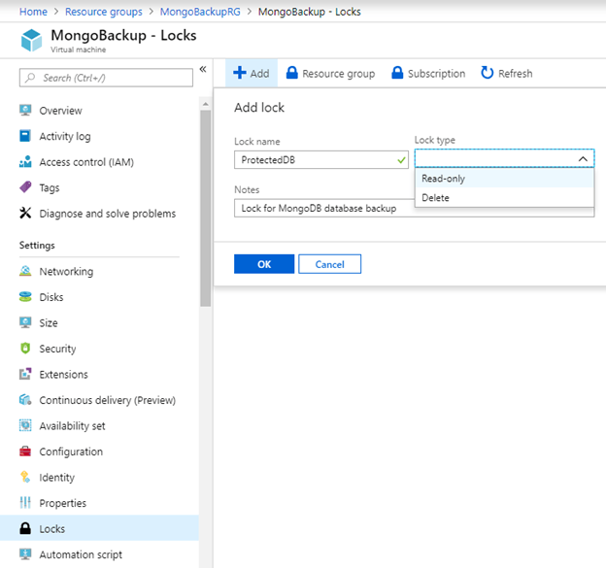
Task: Select Delete lock type
Action: [504, 197]
